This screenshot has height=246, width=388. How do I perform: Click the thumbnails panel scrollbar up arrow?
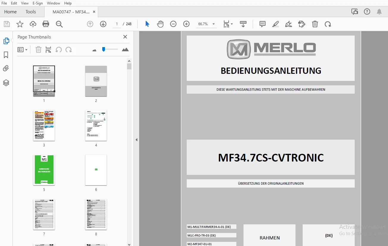[129, 61]
